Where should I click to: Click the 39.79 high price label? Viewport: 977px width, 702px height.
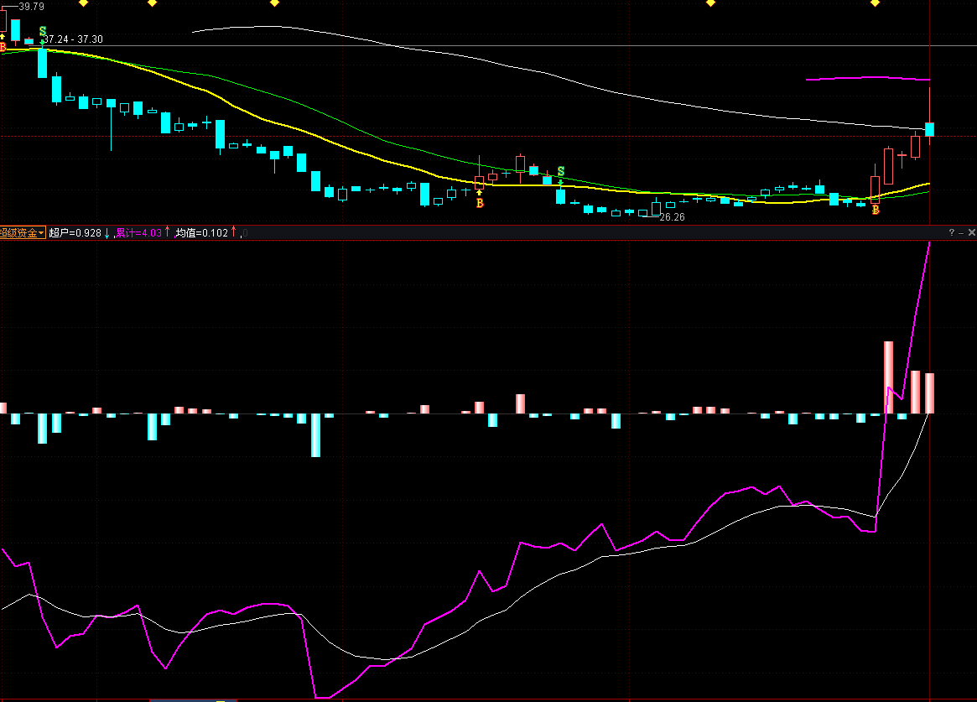click(x=31, y=6)
